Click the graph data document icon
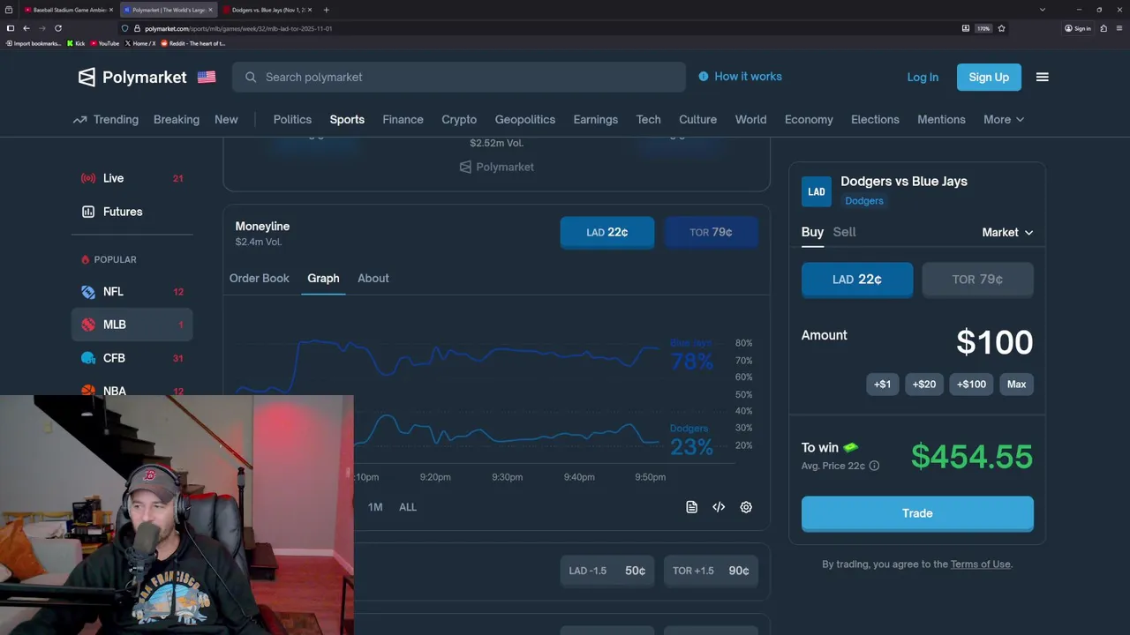The width and height of the screenshot is (1130, 635). [x=691, y=507]
